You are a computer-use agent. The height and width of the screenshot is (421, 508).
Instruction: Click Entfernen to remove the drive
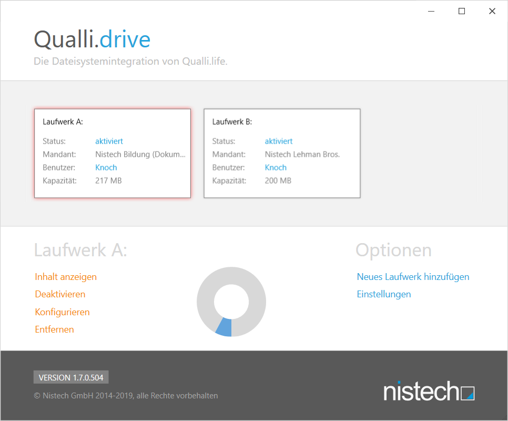tap(55, 329)
